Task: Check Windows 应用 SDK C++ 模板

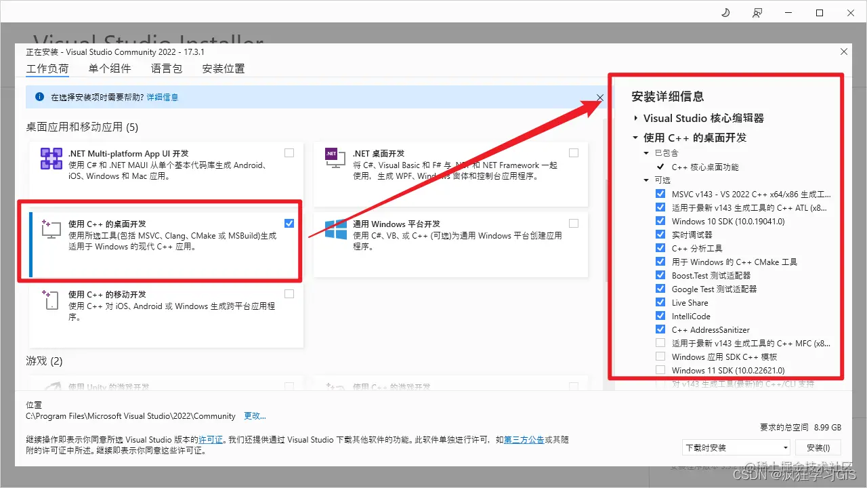Action: click(x=660, y=357)
